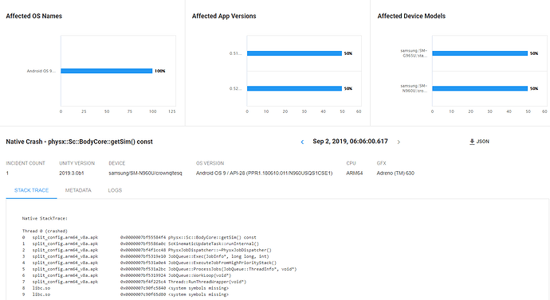
Task: Click the device value samsung/SM-N960U/crownqltesq
Action: point(145,173)
